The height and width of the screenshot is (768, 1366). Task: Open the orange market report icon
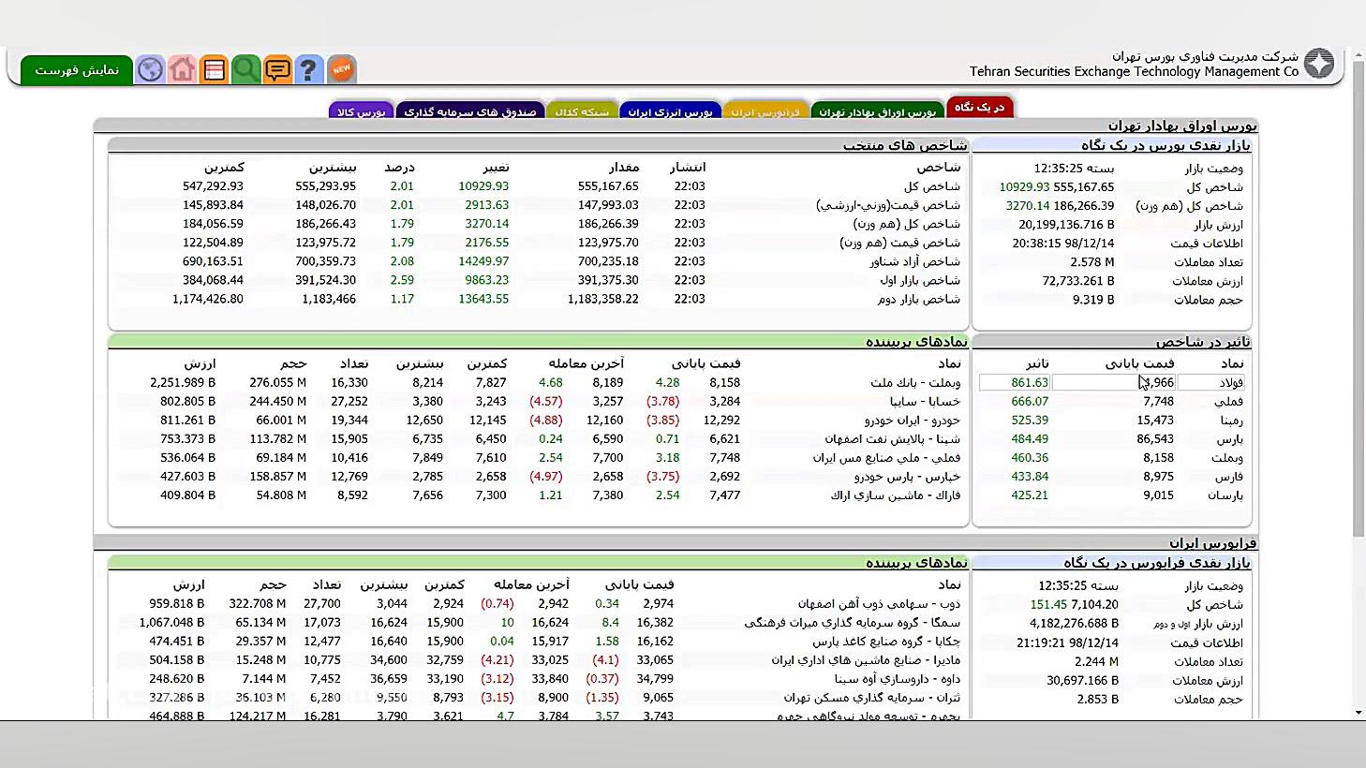214,69
